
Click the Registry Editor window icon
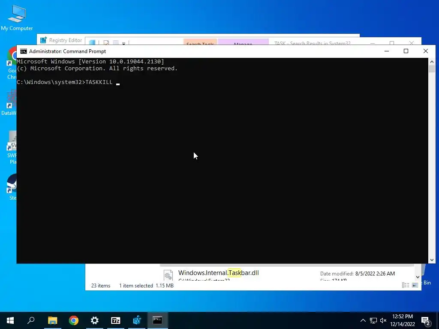tap(43, 40)
